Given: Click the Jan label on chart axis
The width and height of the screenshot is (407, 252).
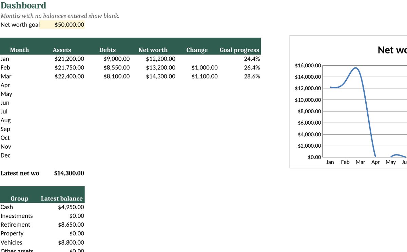Looking at the screenshot, I should click(x=330, y=162).
